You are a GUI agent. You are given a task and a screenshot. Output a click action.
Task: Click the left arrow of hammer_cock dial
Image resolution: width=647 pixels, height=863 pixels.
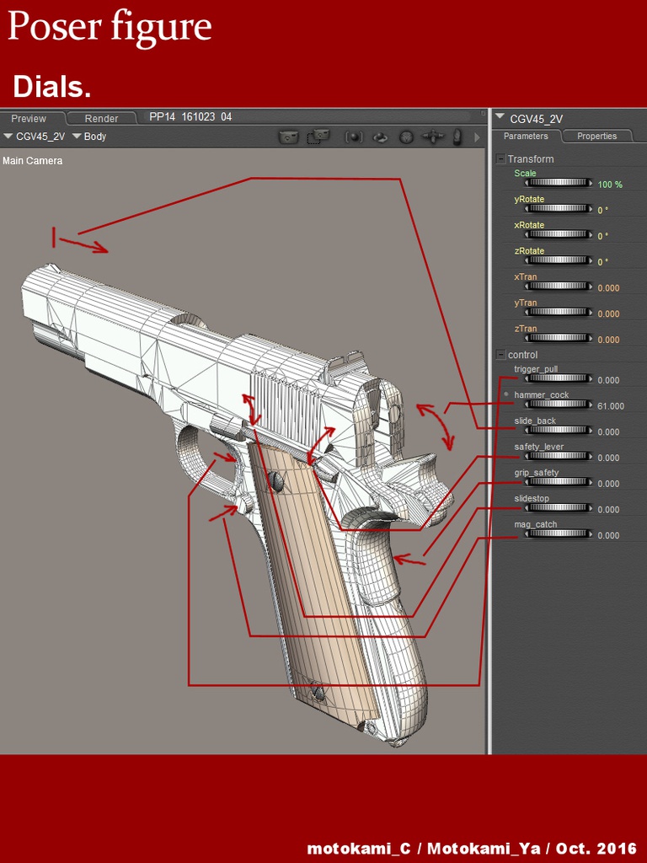pyautogui.click(x=527, y=405)
